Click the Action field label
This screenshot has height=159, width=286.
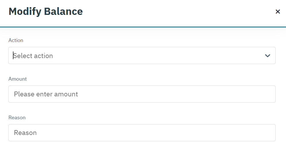[x=16, y=40]
